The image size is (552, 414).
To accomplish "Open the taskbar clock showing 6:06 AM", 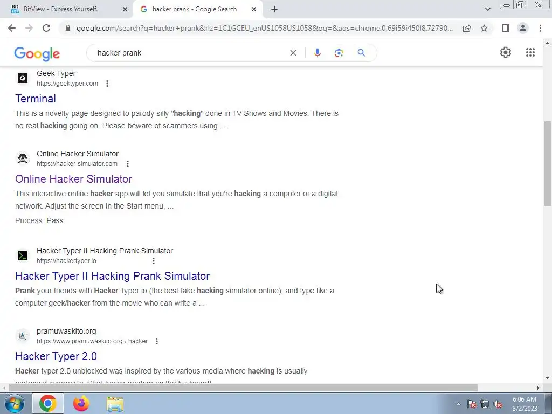I will 525,404.
